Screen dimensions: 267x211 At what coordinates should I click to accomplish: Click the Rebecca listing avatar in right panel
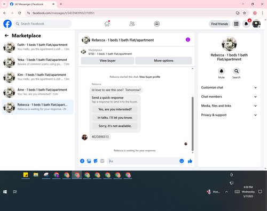coord(229,44)
